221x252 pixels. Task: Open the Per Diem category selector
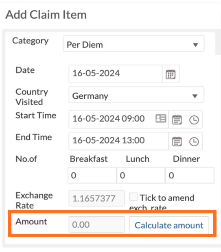coord(133,44)
